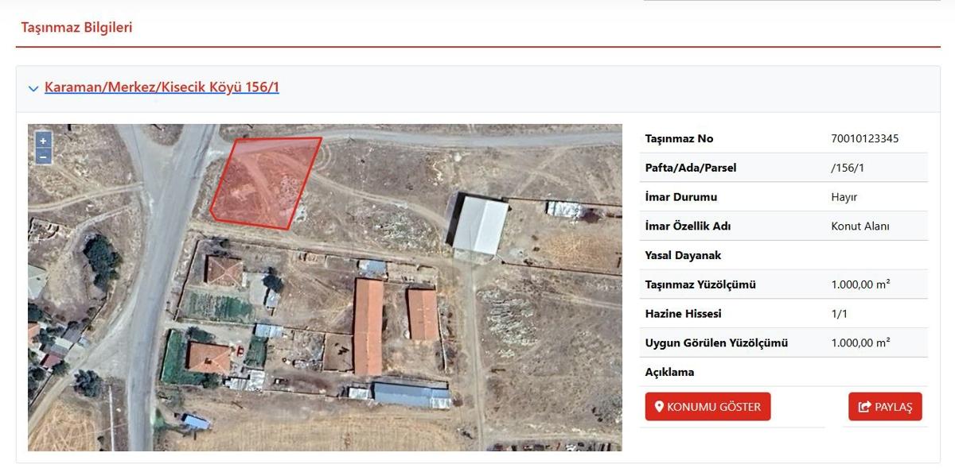Select the Hazine Hissesi row label
The width and height of the screenshot is (955, 472).
click(683, 314)
